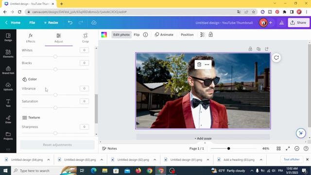Viewport: 311px width, 175px height.
Task: Click the Blacks slider handle
Action: [x=55, y=69]
